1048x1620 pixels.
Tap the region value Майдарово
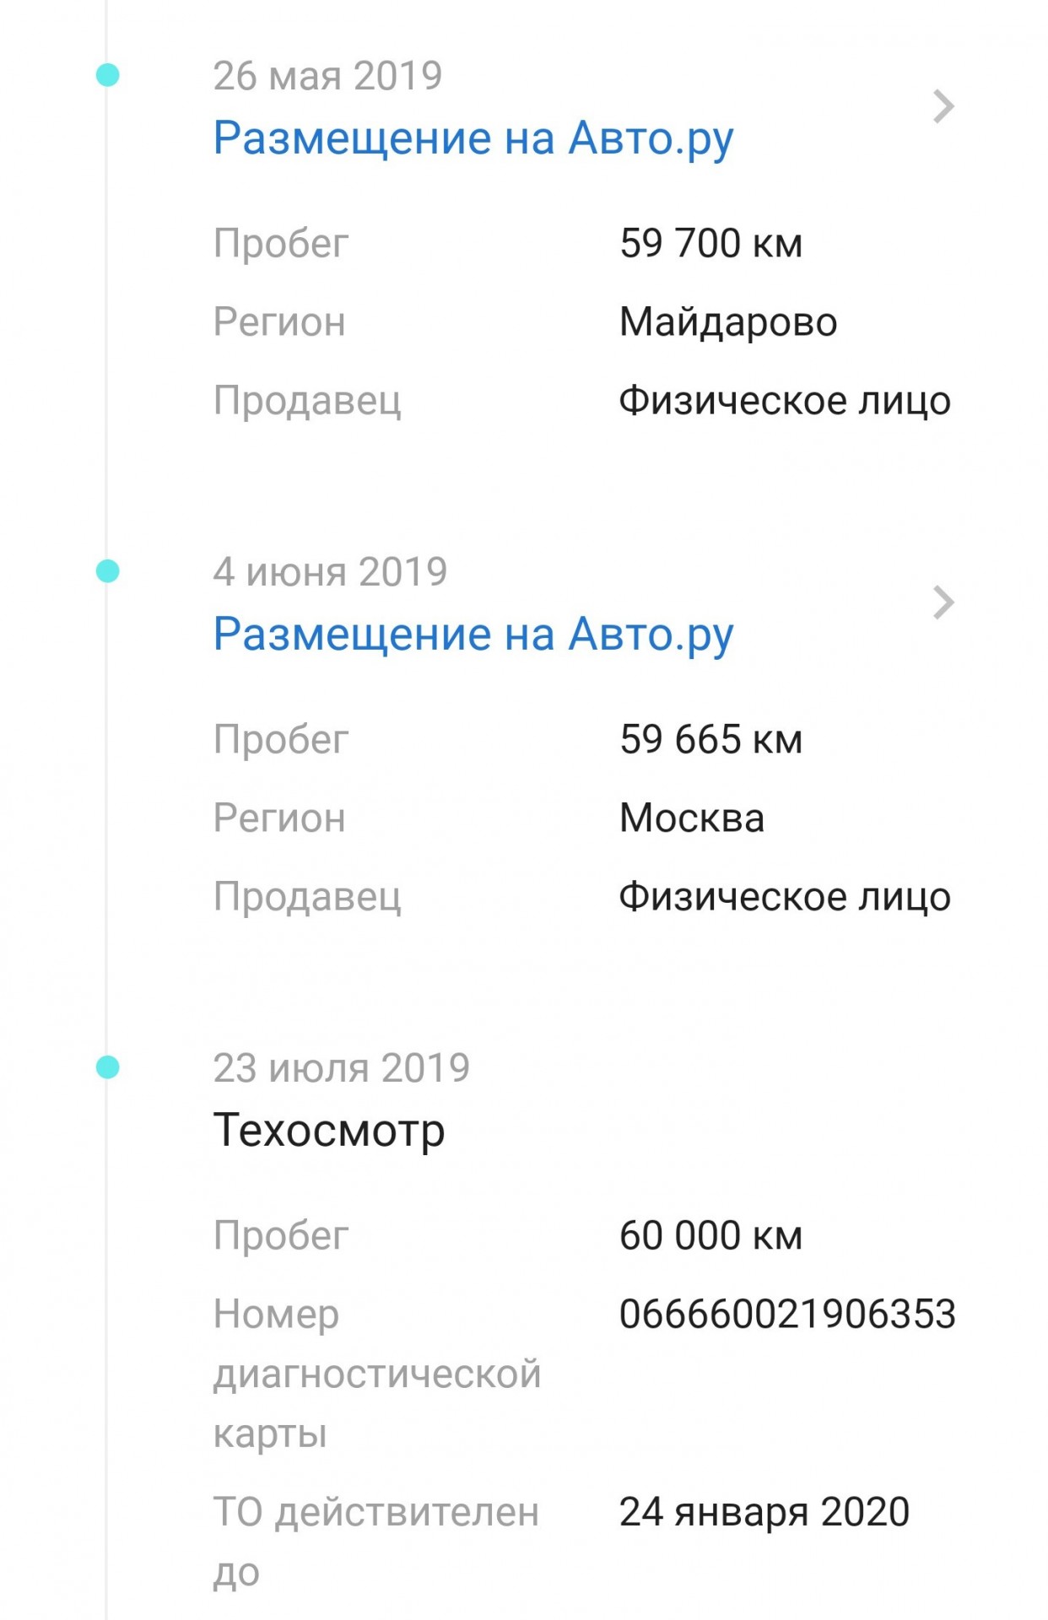728,322
